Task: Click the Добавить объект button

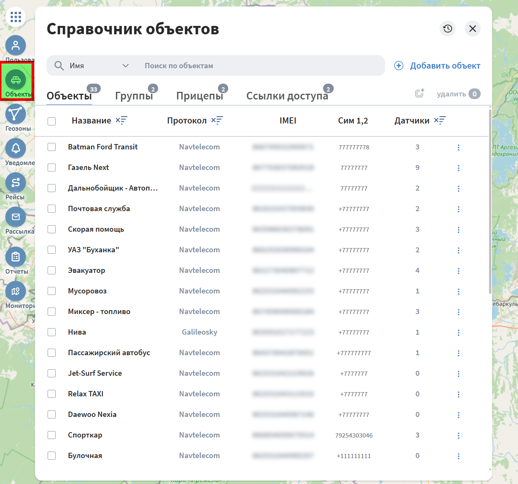Action: [x=437, y=66]
